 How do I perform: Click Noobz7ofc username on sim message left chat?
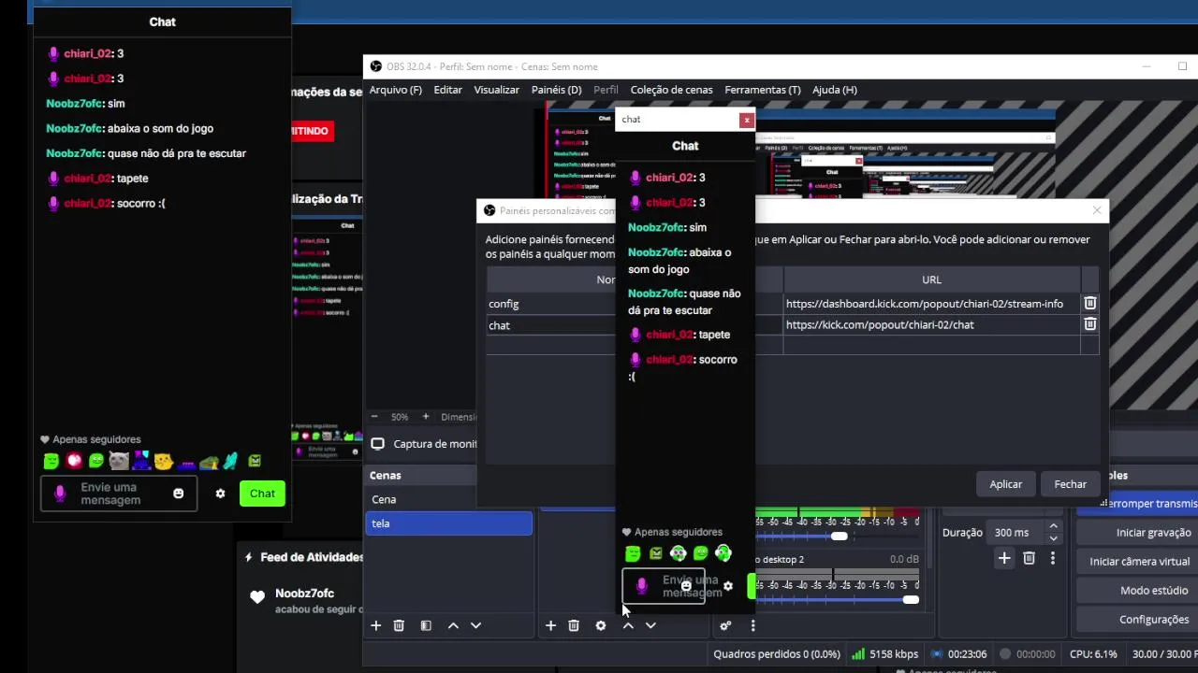pos(74,104)
